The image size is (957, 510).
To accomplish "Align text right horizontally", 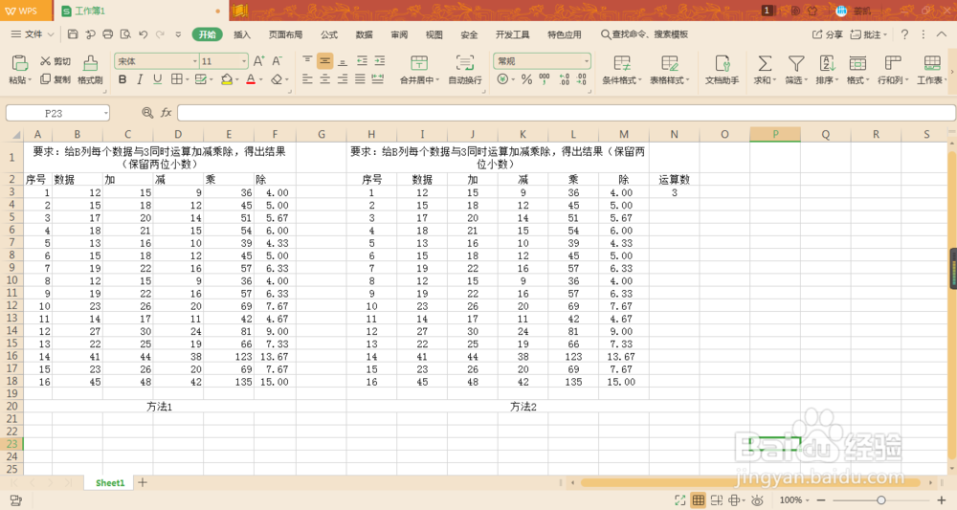I will click(343, 79).
